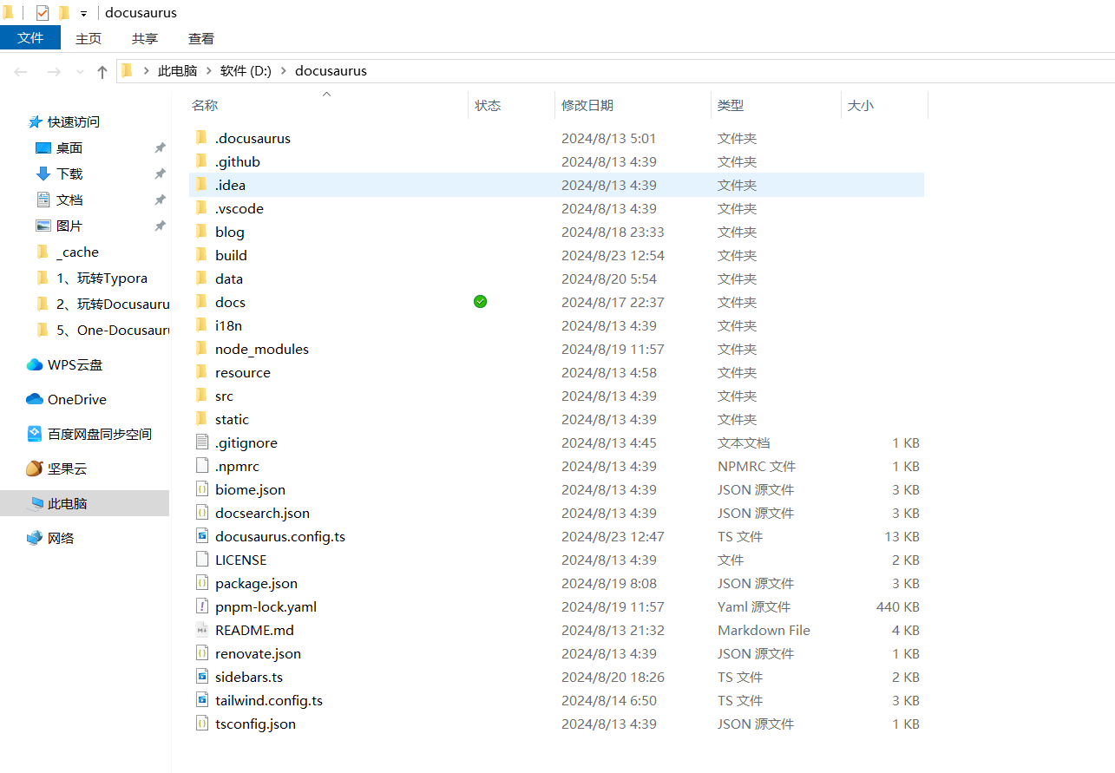Go forward with the forward arrow
The image size is (1115, 773).
click(x=54, y=72)
